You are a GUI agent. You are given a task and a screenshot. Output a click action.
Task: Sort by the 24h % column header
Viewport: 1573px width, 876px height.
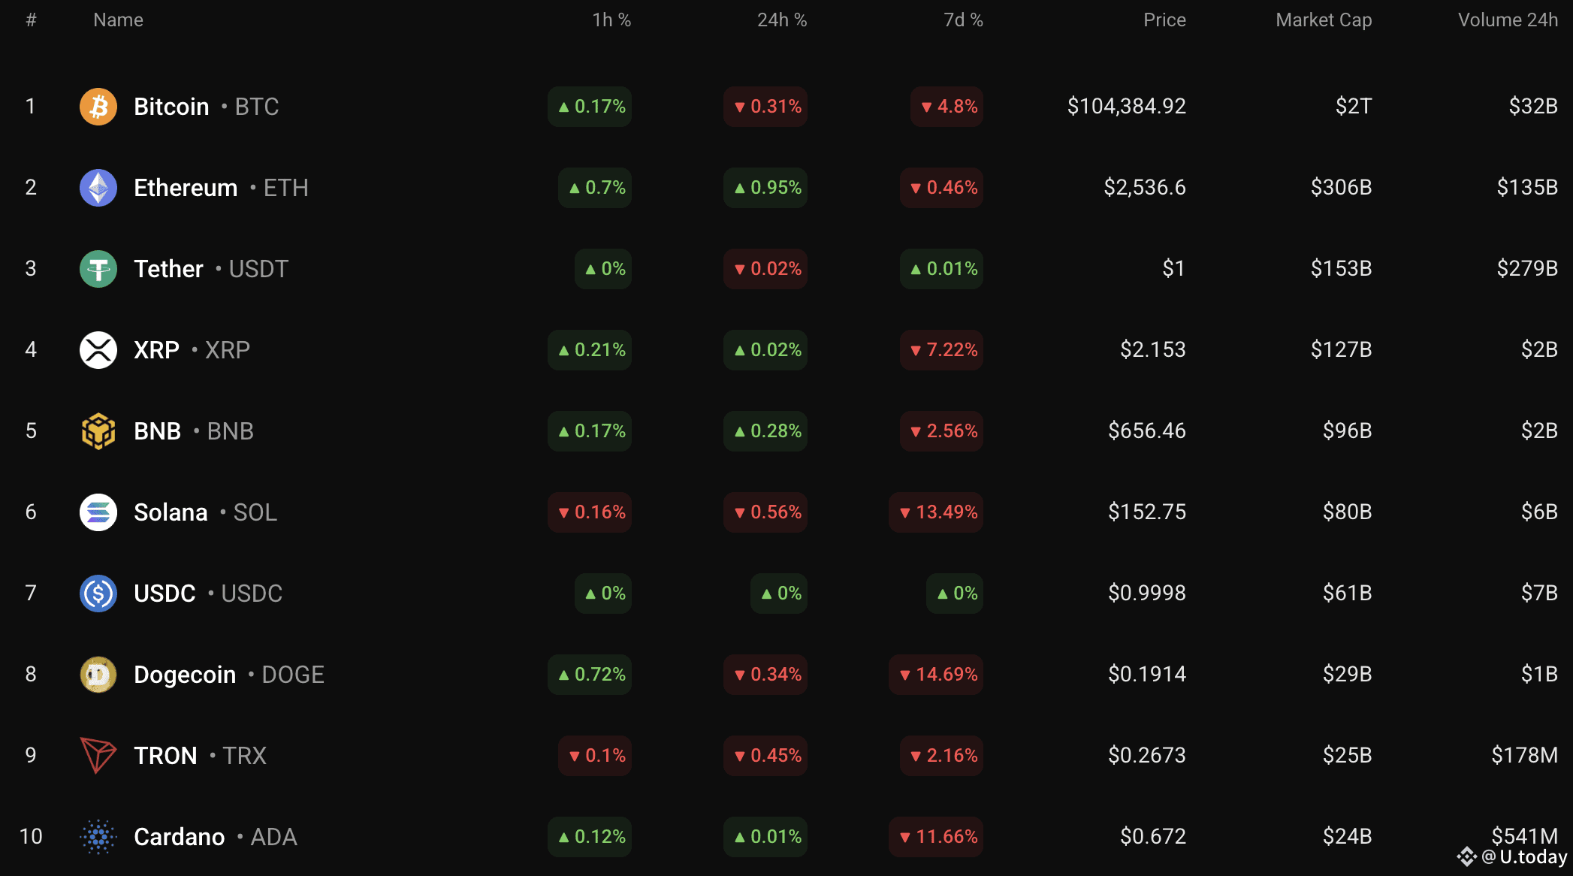[782, 20]
